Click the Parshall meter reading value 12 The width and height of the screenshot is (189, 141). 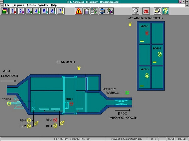tap(127, 93)
